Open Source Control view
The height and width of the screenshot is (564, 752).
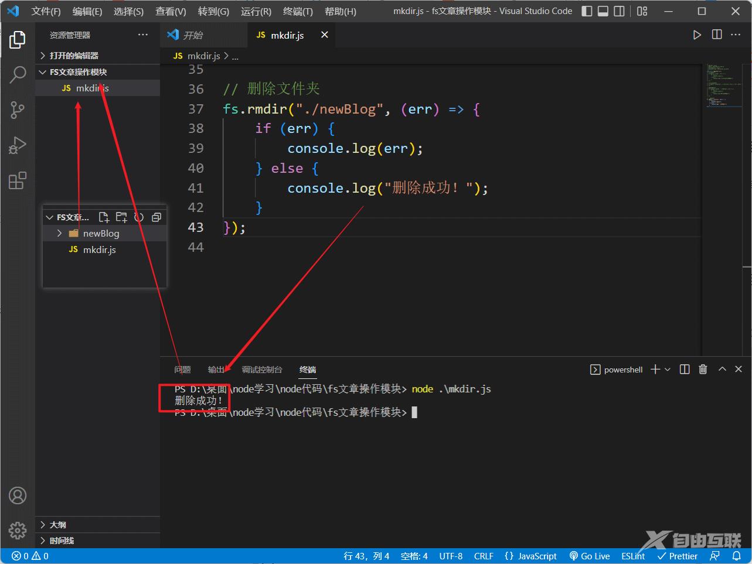point(18,110)
